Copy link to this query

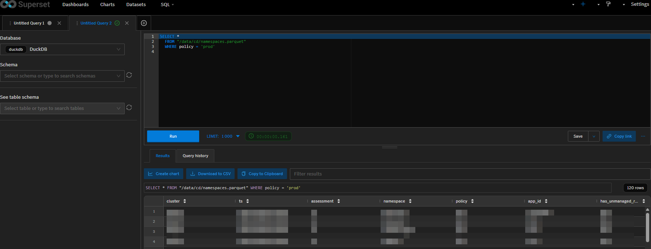619,136
